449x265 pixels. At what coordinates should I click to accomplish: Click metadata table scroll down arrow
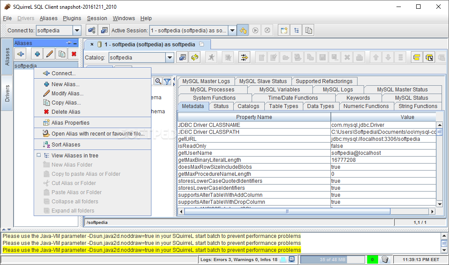tap(439, 204)
